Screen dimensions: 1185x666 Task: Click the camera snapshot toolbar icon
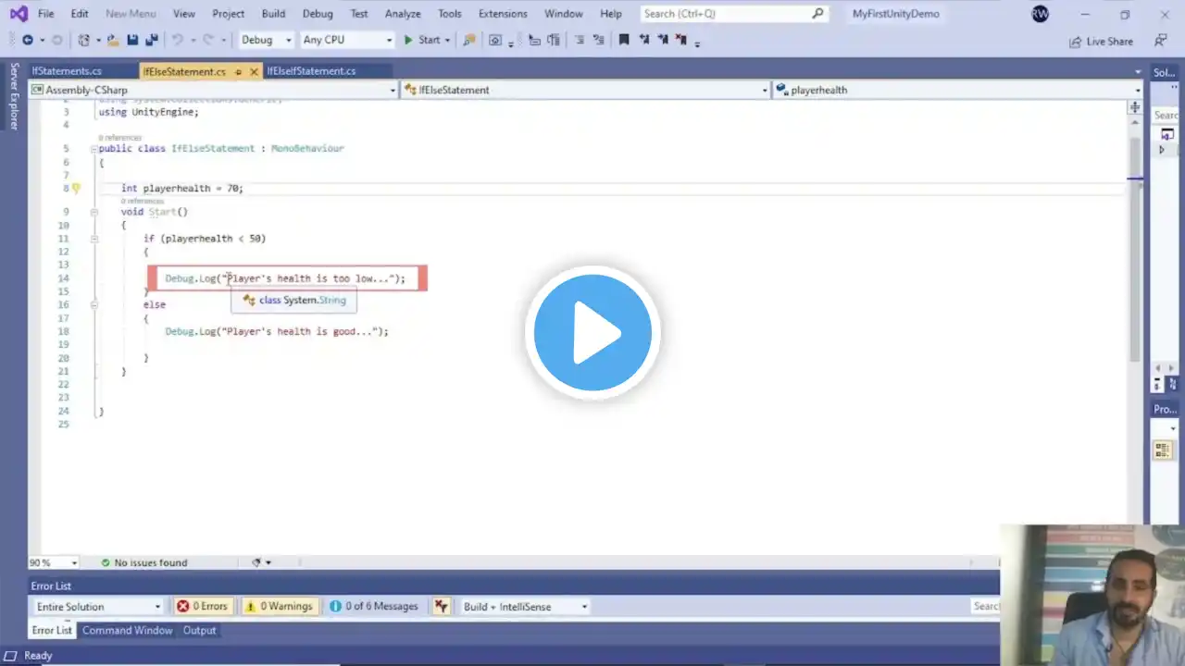click(x=495, y=40)
